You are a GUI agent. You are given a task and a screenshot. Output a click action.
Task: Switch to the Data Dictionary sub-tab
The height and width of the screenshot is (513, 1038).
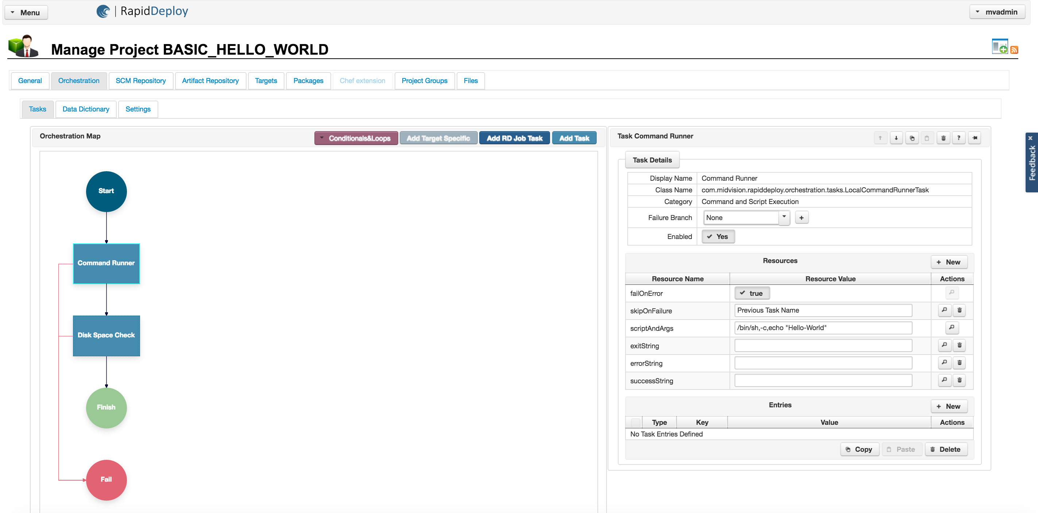point(86,109)
